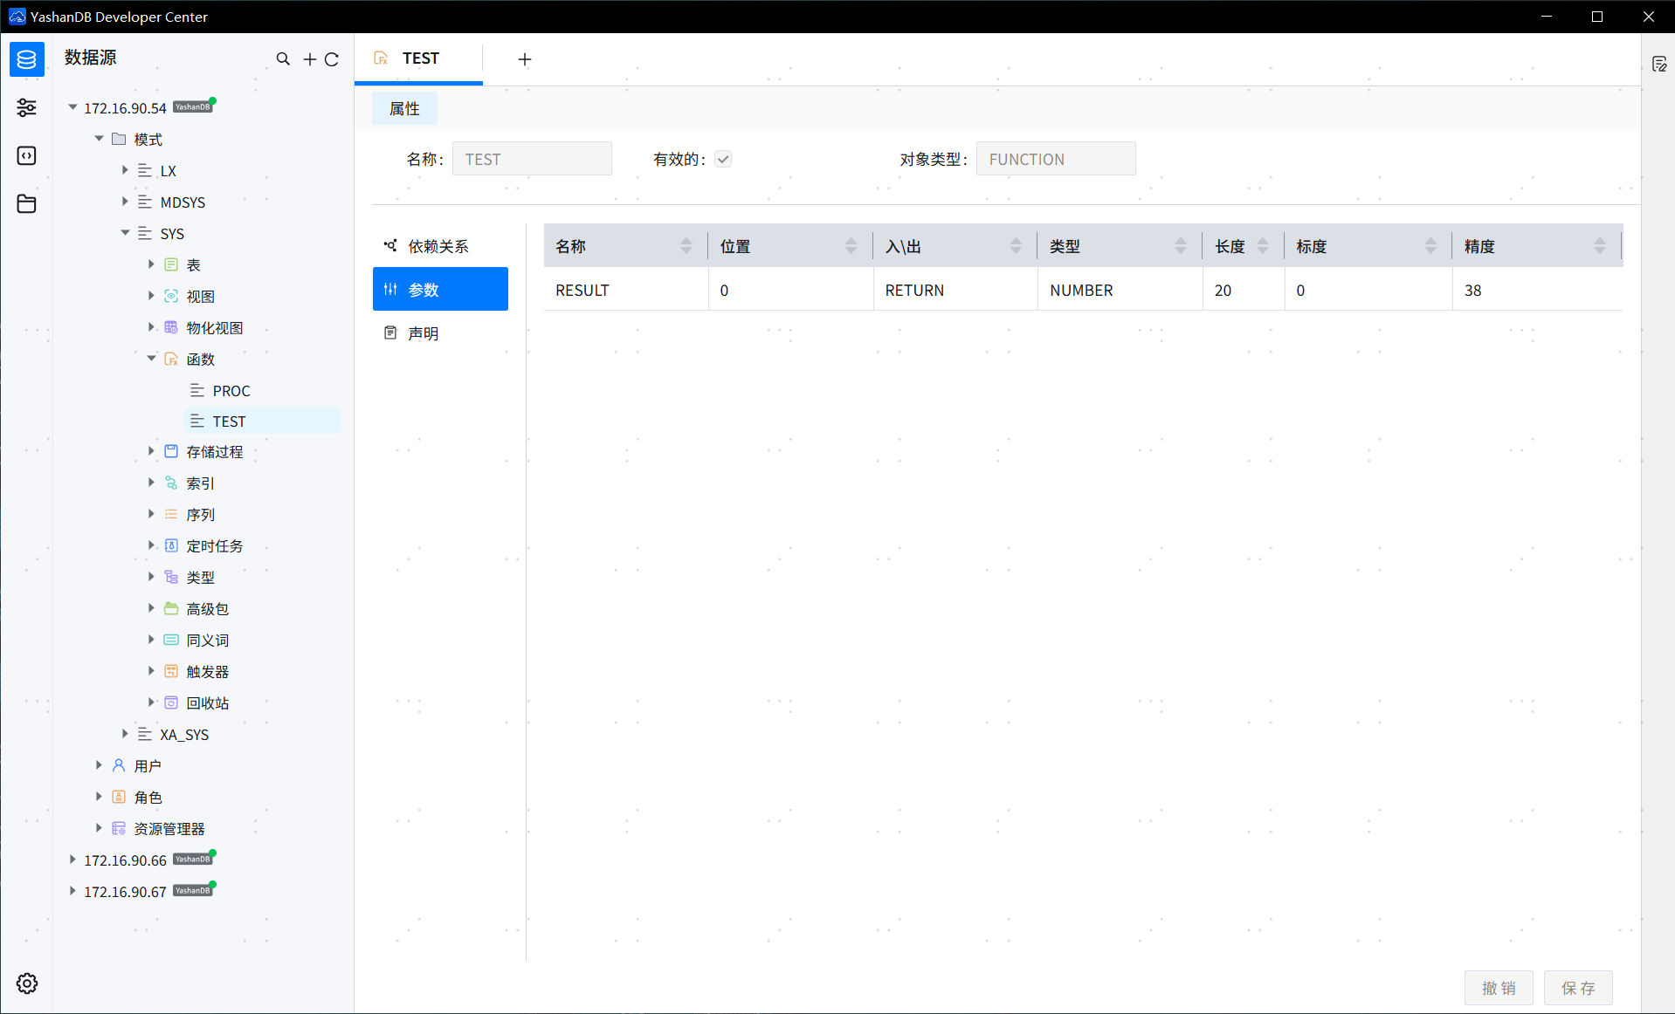
Task: Add a new data source with plus icon
Action: click(309, 58)
